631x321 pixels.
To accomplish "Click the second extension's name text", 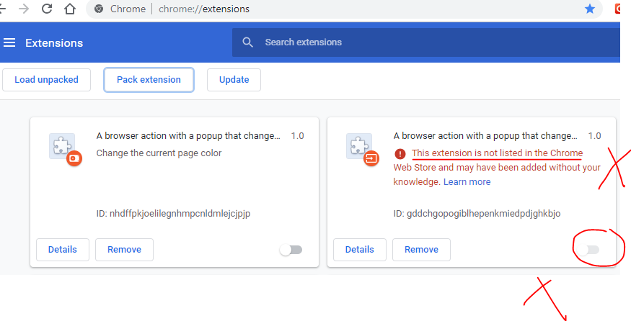I will (485, 136).
